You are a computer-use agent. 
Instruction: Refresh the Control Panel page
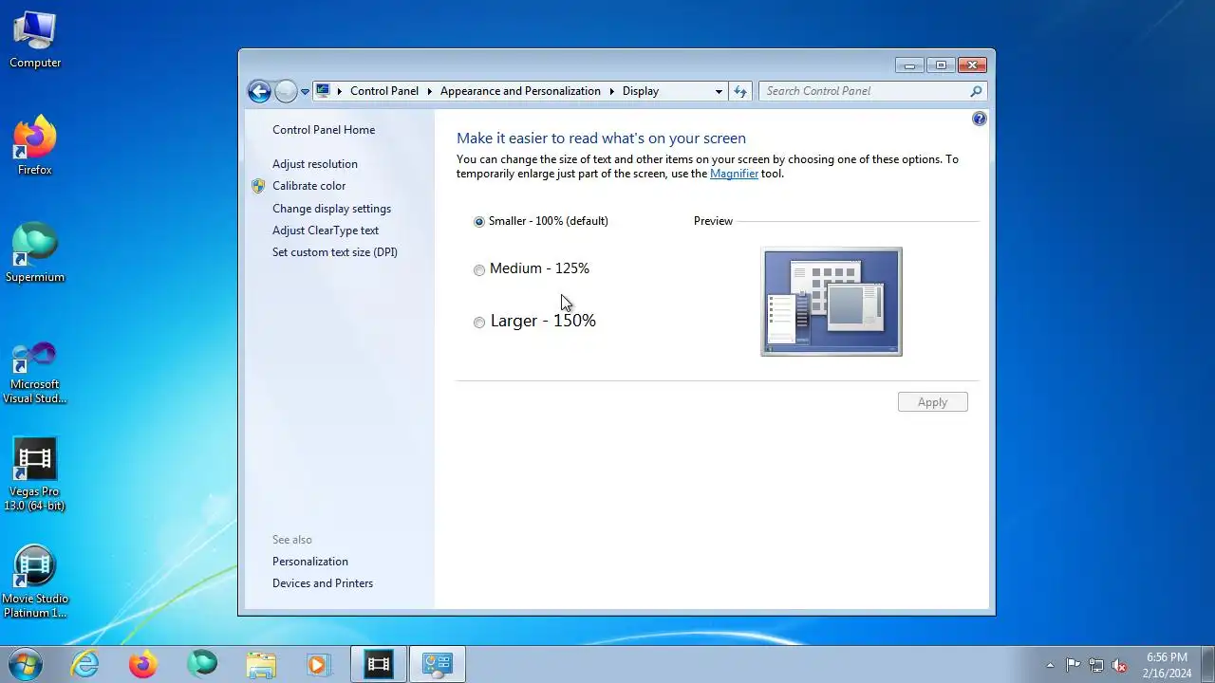coord(740,91)
